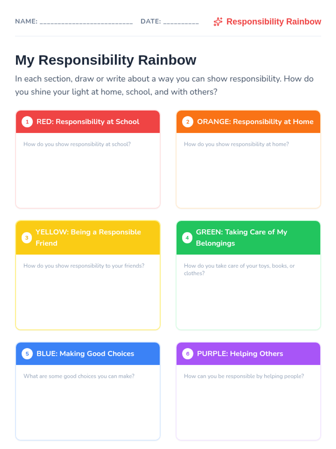Click the sparkle icon beside Responsibility Rainbow

[x=218, y=22]
